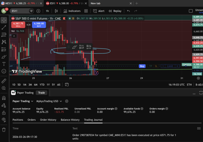Toggle stay in drawing mode
This screenshot has width=203, height=142.
point(4,105)
